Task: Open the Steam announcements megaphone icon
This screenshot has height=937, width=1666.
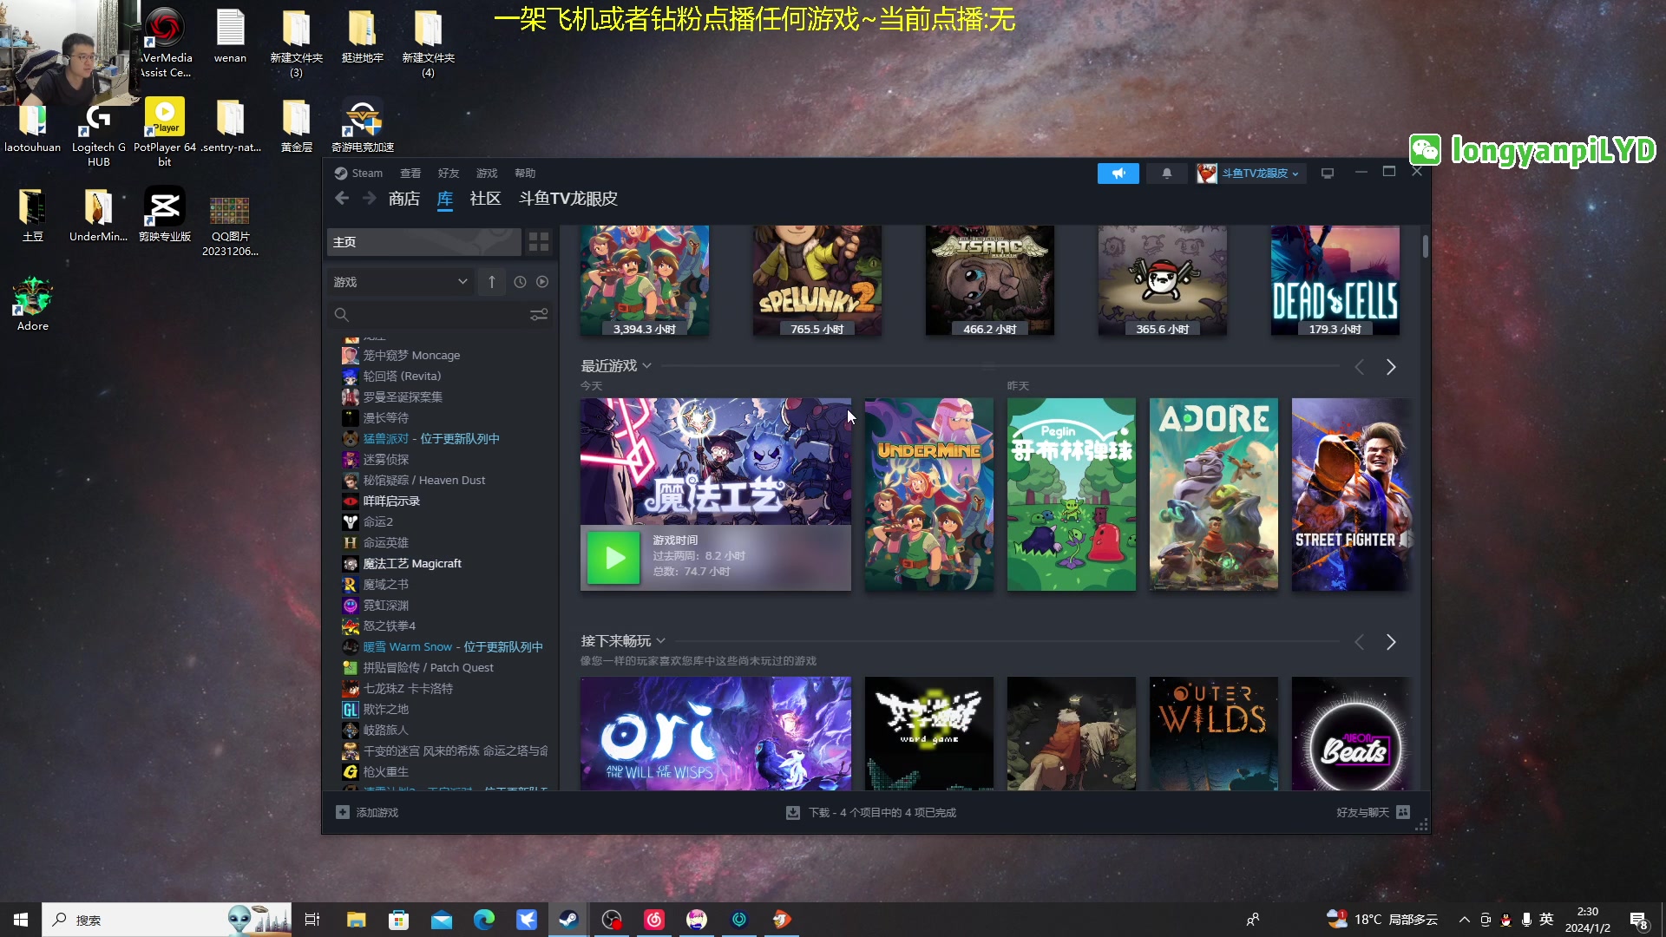Action: (1118, 173)
